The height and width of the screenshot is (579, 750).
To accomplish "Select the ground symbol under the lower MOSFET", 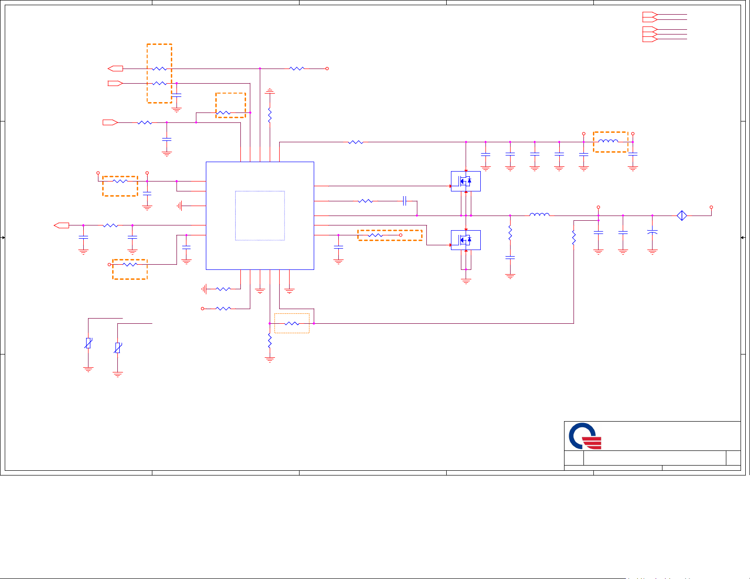I will (x=466, y=281).
